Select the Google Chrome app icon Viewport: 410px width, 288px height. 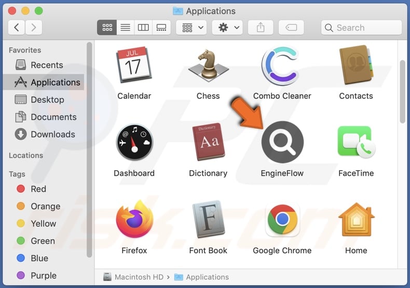[282, 220]
